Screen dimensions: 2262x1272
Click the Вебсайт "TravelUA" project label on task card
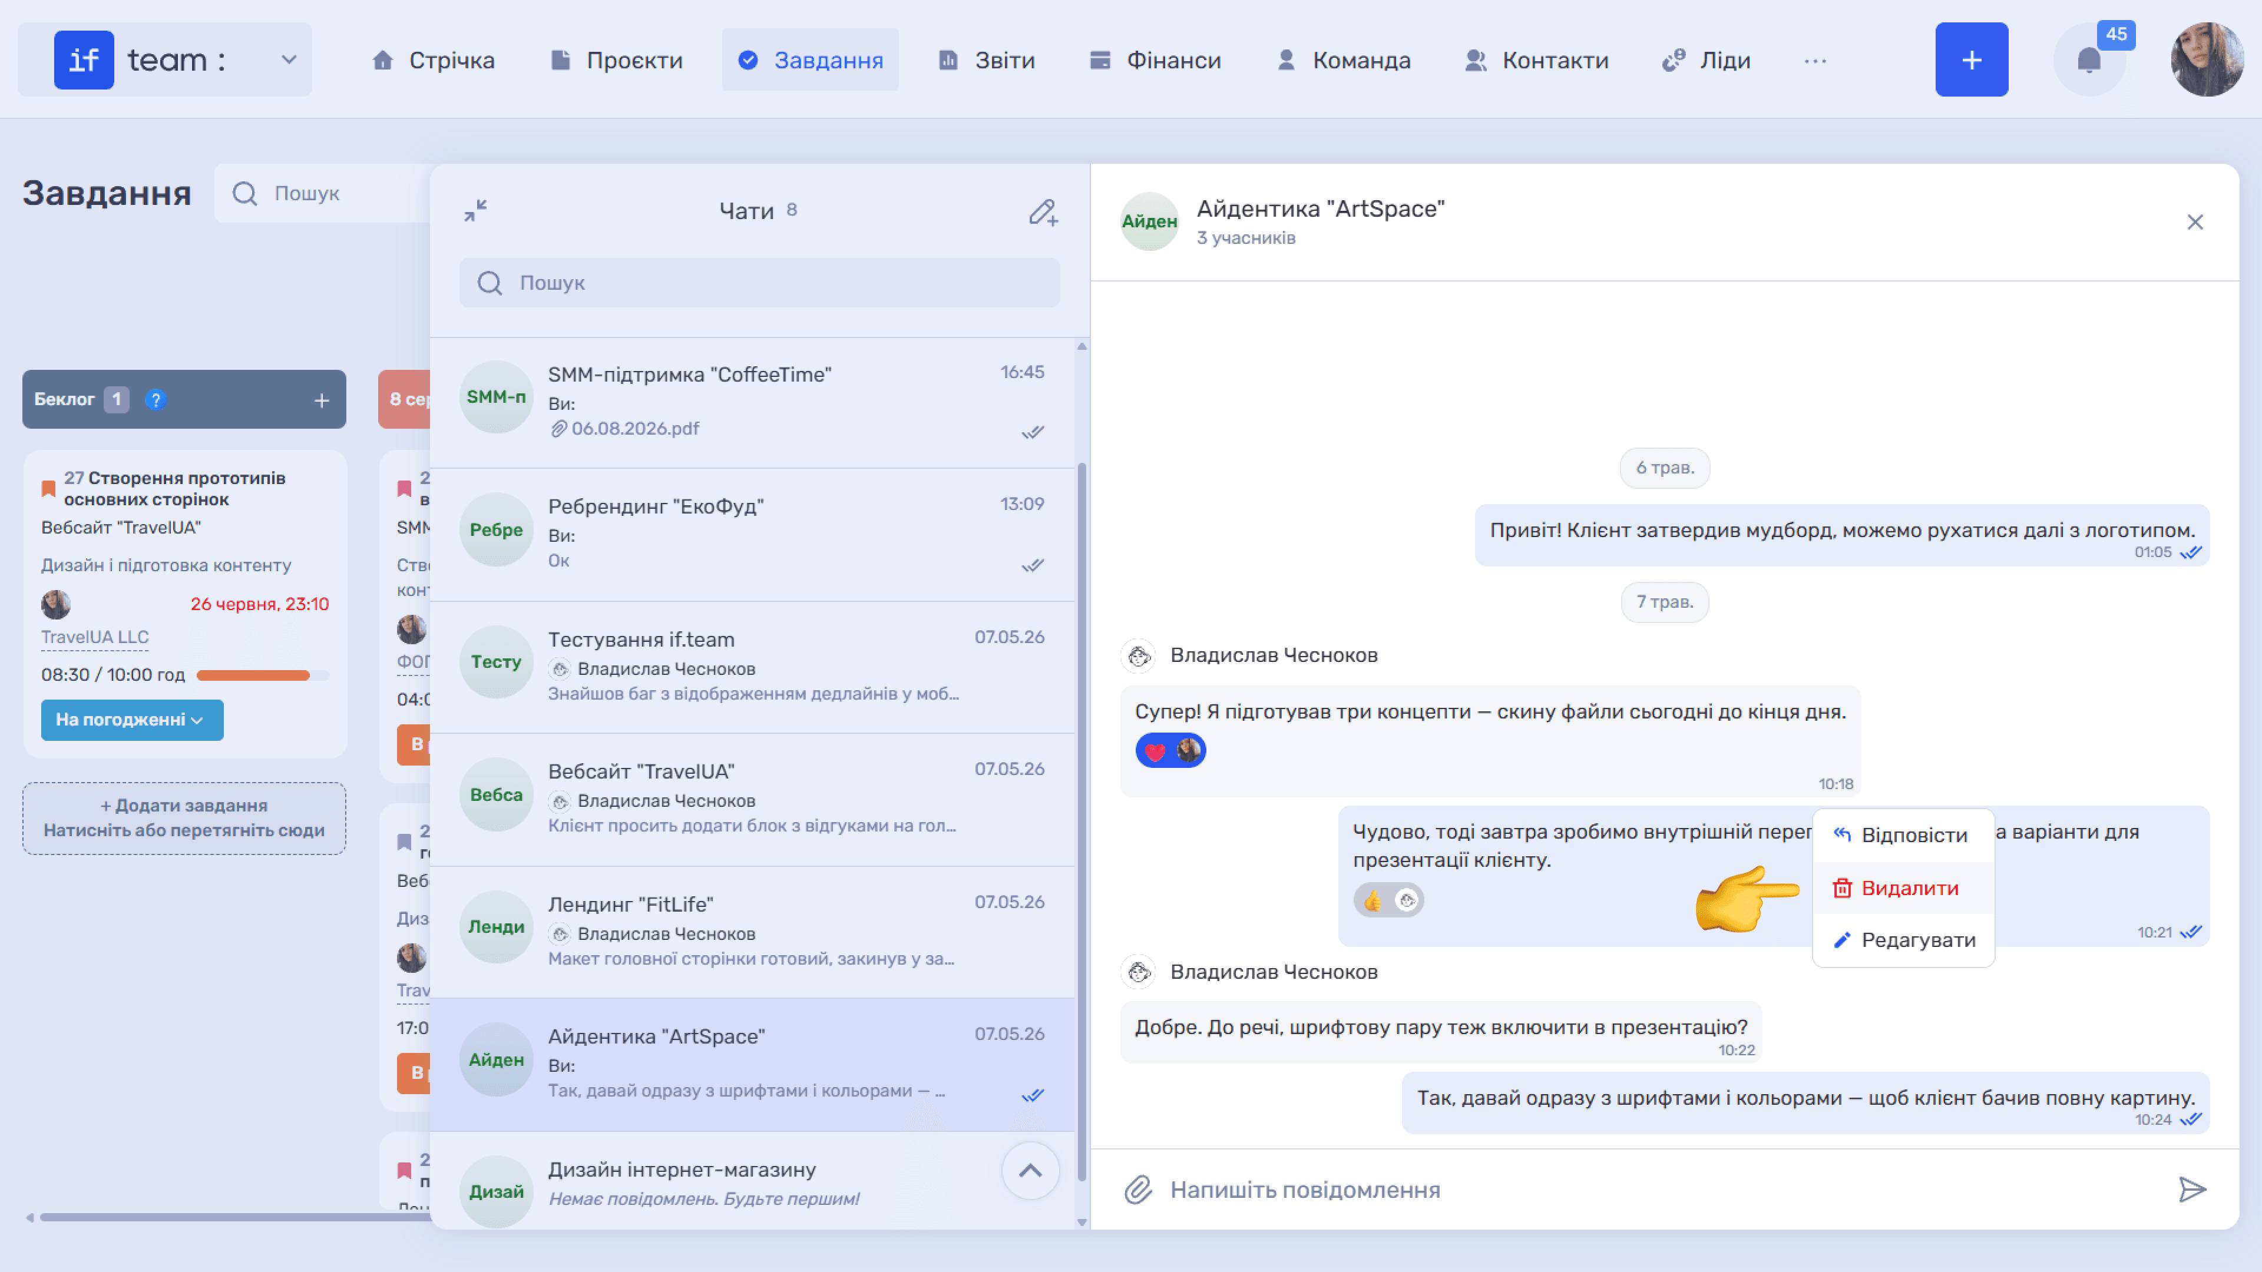point(121,528)
